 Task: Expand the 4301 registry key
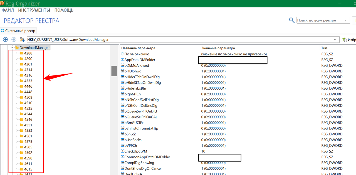[x=17, y=64]
